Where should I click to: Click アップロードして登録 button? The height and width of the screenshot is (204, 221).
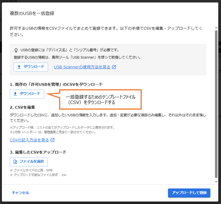tap(189, 193)
